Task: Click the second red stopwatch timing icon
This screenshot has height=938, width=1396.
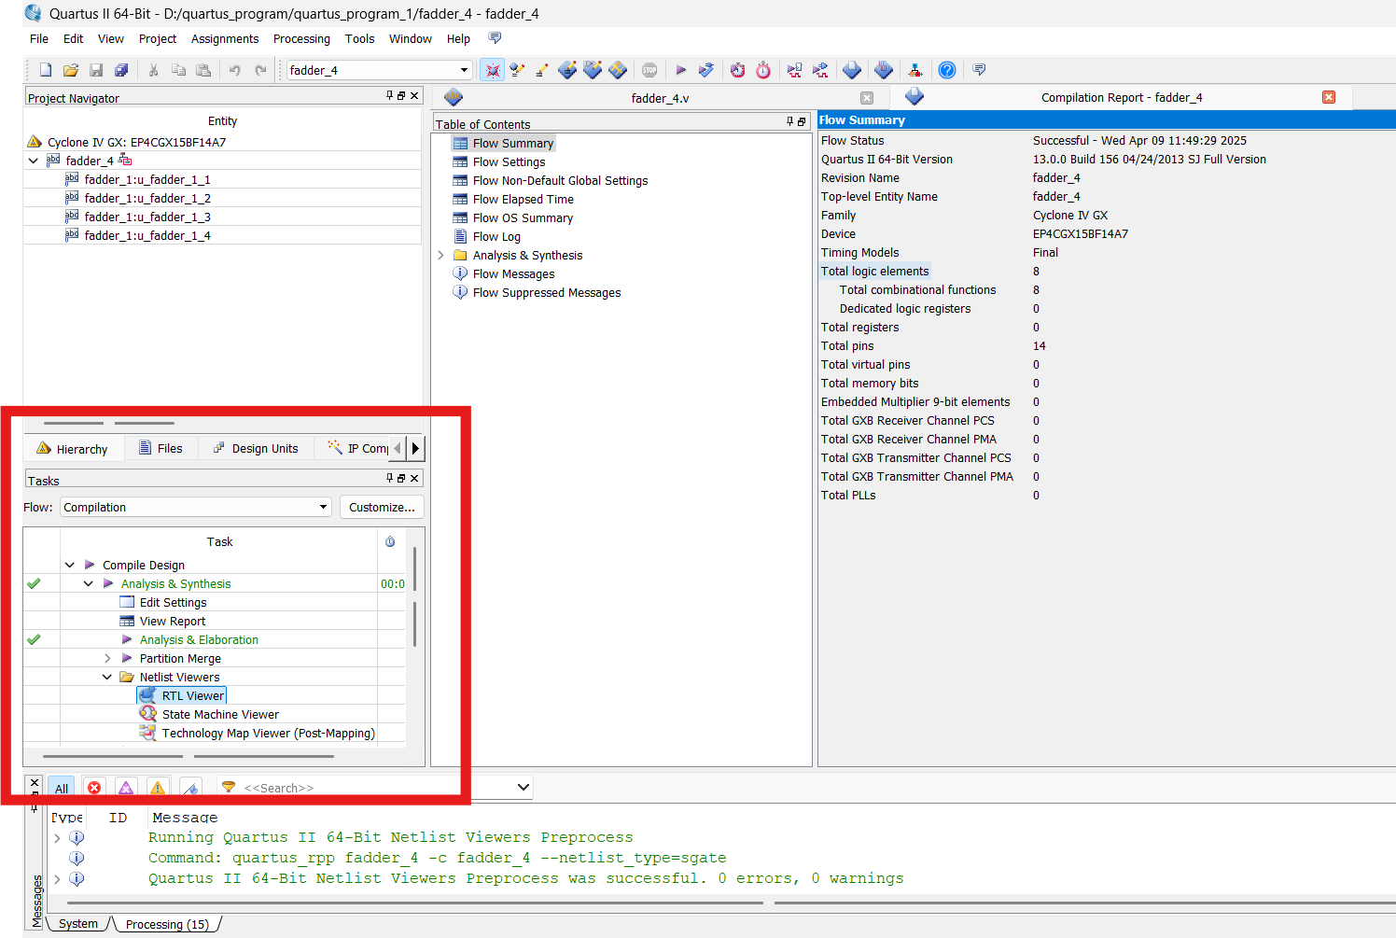Action: coord(763,70)
